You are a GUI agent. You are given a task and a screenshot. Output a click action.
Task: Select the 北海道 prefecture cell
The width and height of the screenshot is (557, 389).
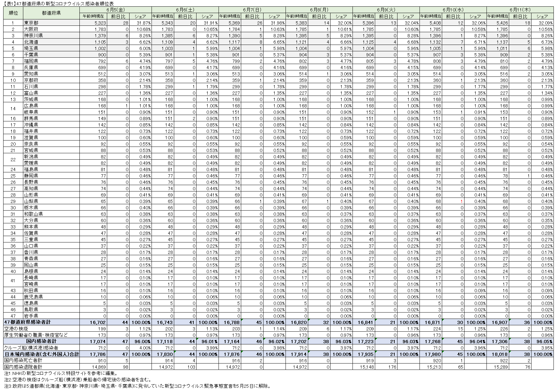(51, 42)
